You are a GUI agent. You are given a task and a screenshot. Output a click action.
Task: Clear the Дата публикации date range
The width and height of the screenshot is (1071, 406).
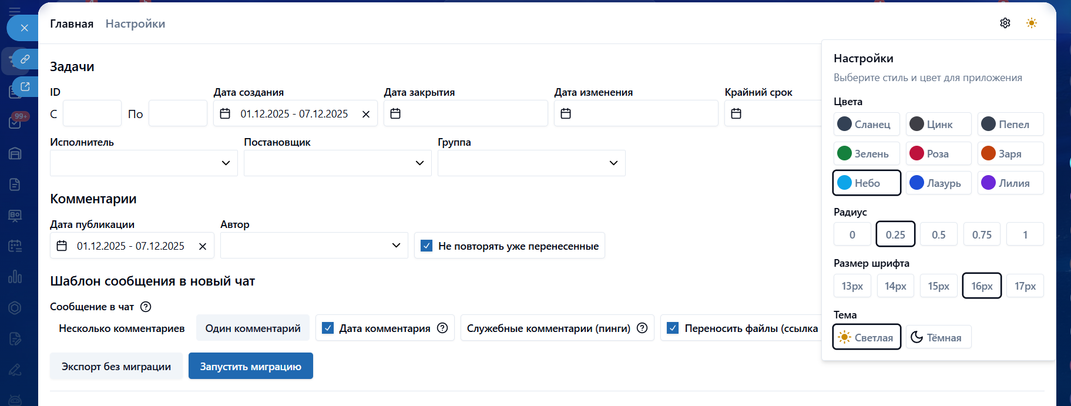click(x=202, y=246)
